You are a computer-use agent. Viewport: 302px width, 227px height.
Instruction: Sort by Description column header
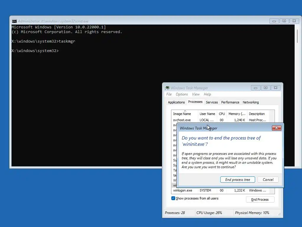pos(258,114)
